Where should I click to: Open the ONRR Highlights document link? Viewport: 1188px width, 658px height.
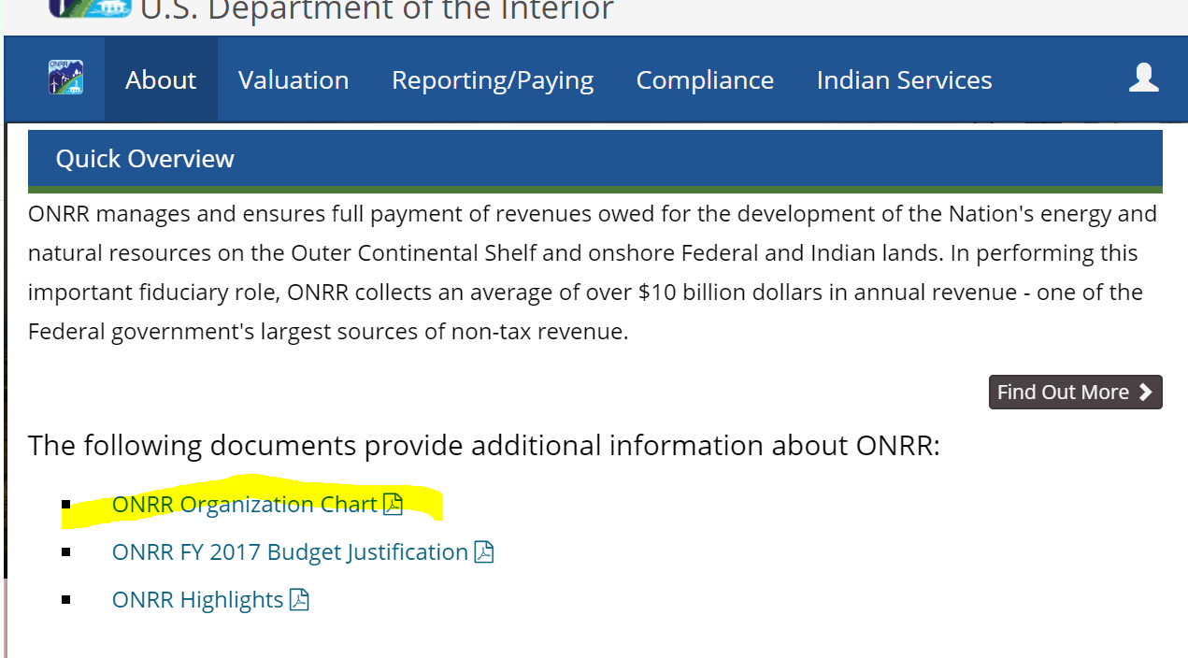(197, 599)
